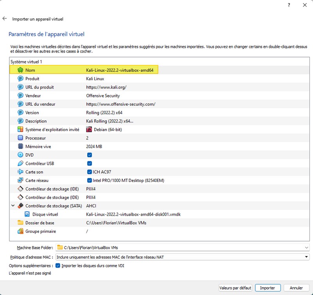Select the Kali-Linux-2022.2-virtualbox-amd64 name value
The height and width of the screenshot is (295, 313).
click(x=120, y=70)
